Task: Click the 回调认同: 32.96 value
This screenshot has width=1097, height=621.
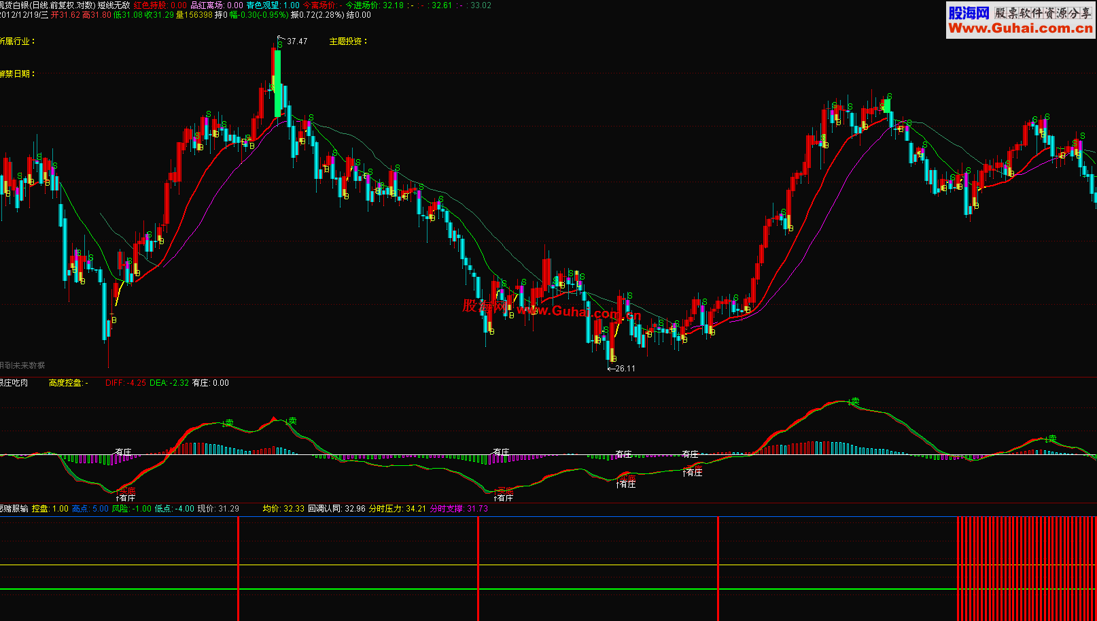Action: 336,509
